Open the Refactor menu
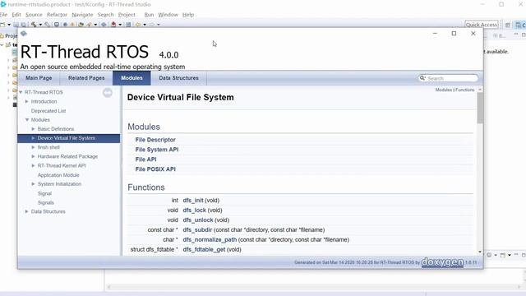 [x=57, y=15]
